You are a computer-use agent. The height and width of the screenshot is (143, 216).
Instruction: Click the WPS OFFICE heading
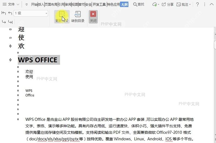[x=38, y=60]
